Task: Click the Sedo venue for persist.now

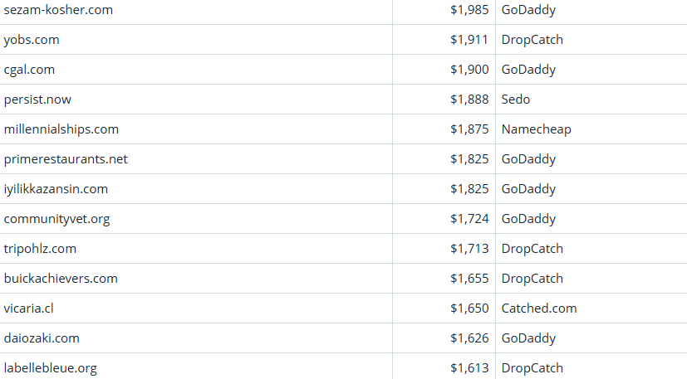Action: pyautogui.click(x=516, y=100)
